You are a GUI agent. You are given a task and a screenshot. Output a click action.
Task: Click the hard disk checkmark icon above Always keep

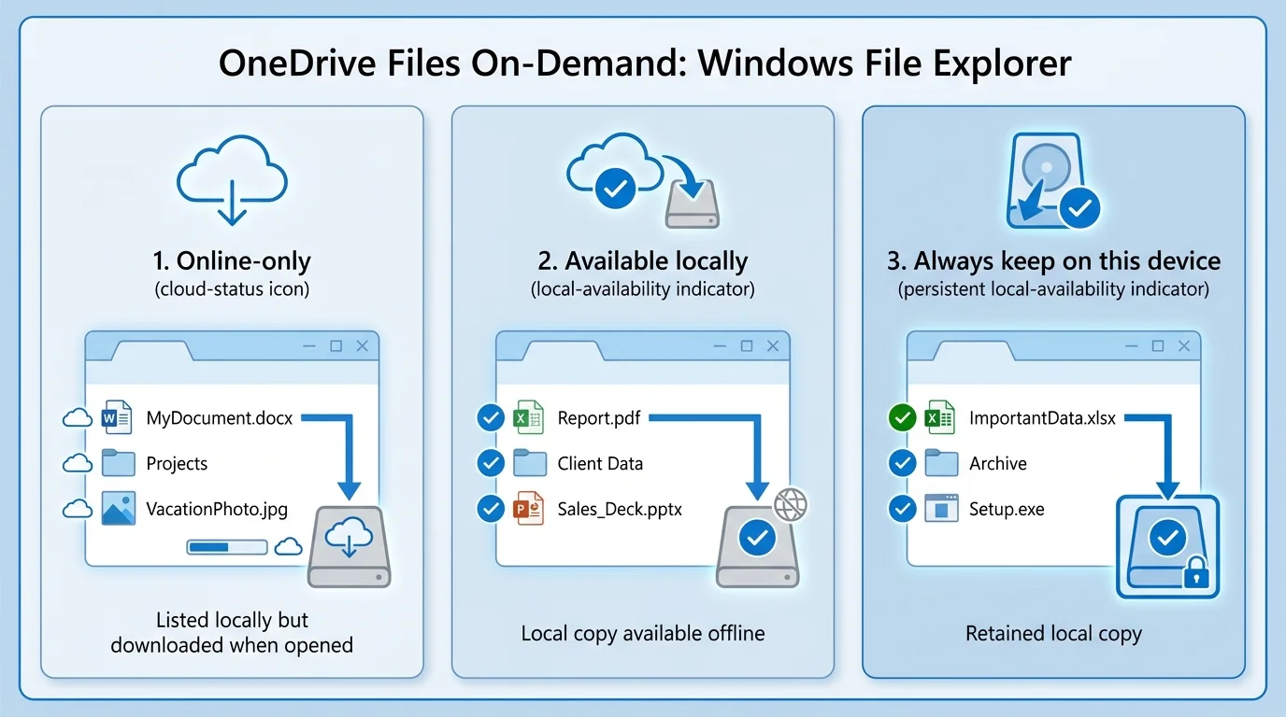(x=1052, y=181)
